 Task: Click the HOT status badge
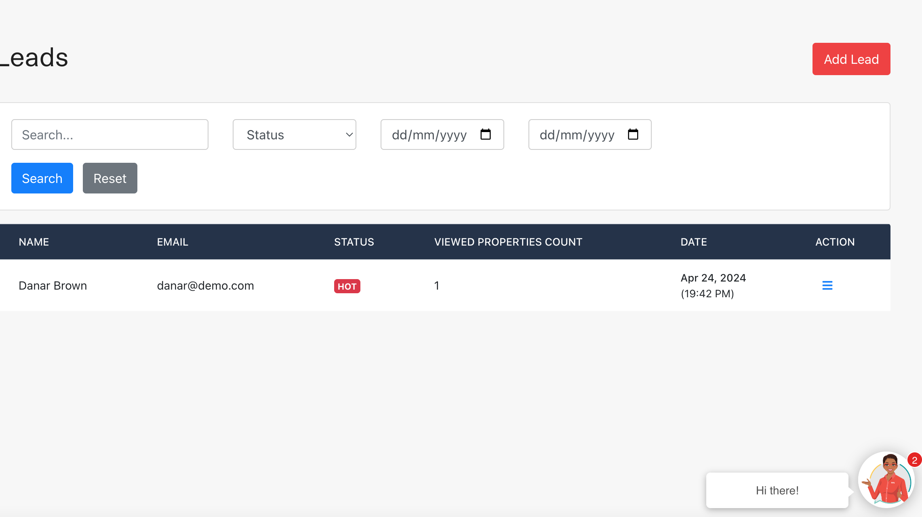pyautogui.click(x=347, y=286)
